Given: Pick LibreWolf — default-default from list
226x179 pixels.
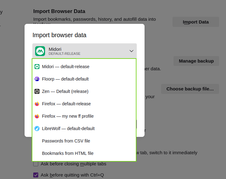Looking at the screenshot, I should 68,129.
